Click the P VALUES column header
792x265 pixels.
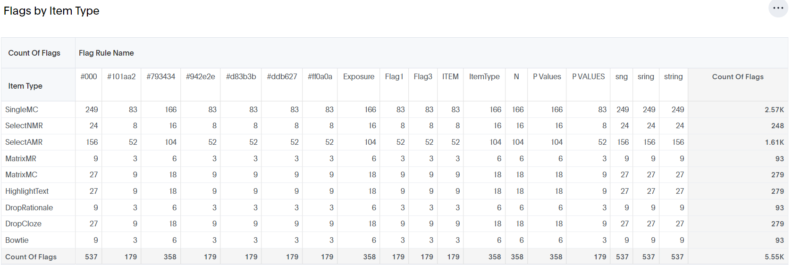[x=588, y=77]
